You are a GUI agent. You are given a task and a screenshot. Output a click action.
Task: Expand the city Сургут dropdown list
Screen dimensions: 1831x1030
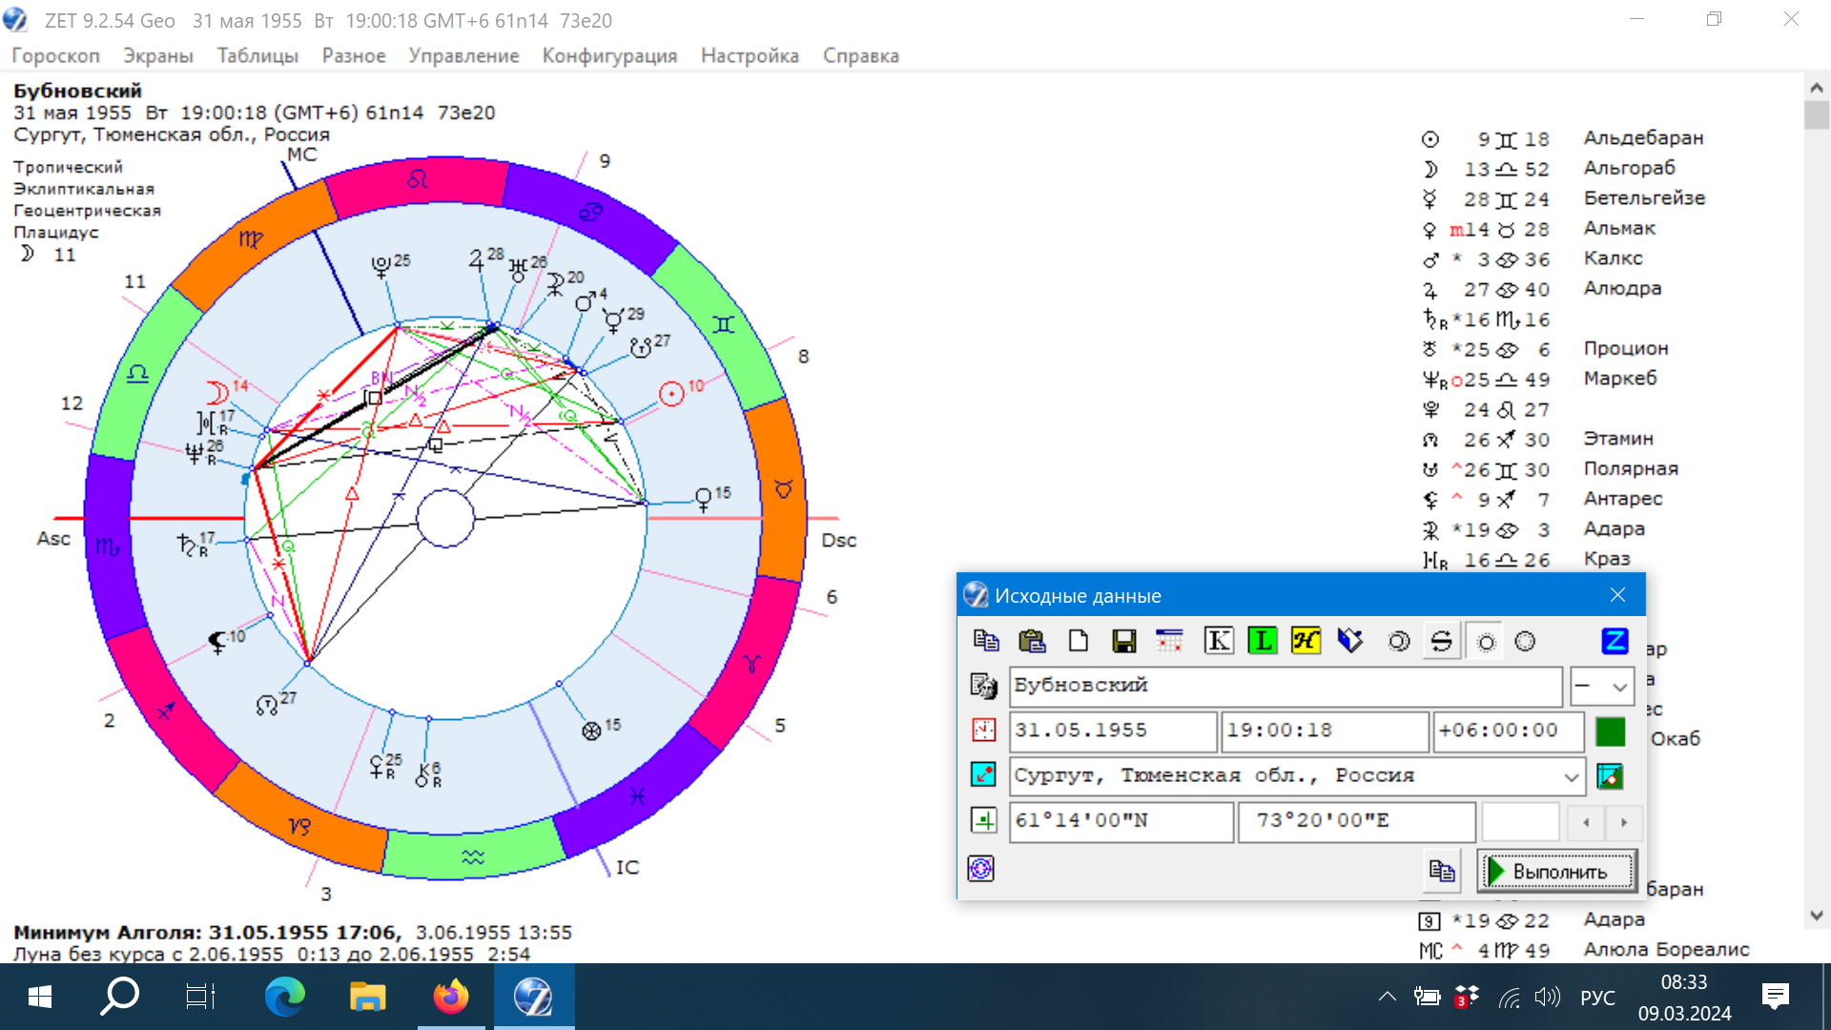(x=1571, y=777)
